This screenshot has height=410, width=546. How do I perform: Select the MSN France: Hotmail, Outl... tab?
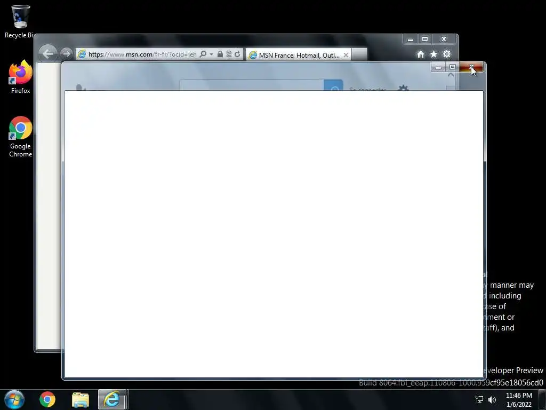click(299, 55)
